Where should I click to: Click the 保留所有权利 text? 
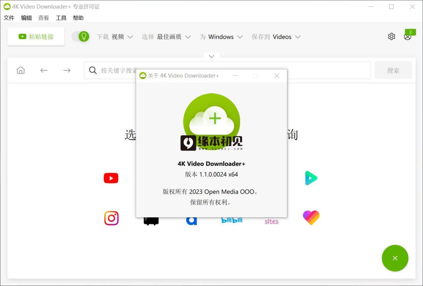[x=211, y=202]
